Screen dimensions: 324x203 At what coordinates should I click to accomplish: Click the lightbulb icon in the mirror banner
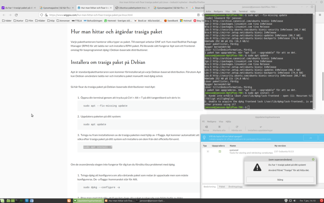[x=204, y=138]
